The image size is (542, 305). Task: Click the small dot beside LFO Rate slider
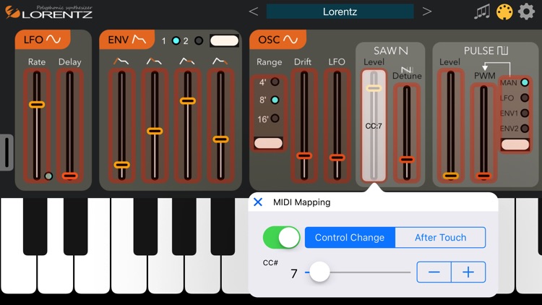pos(48,176)
